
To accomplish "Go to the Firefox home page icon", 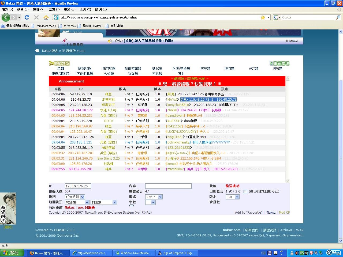I will coord(46,17).
